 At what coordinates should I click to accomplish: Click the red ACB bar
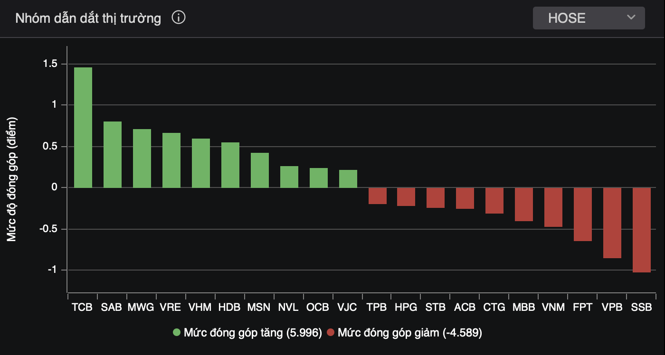(x=465, y=198)
